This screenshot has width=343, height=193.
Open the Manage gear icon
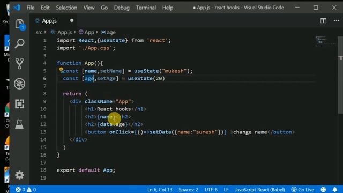19,175
